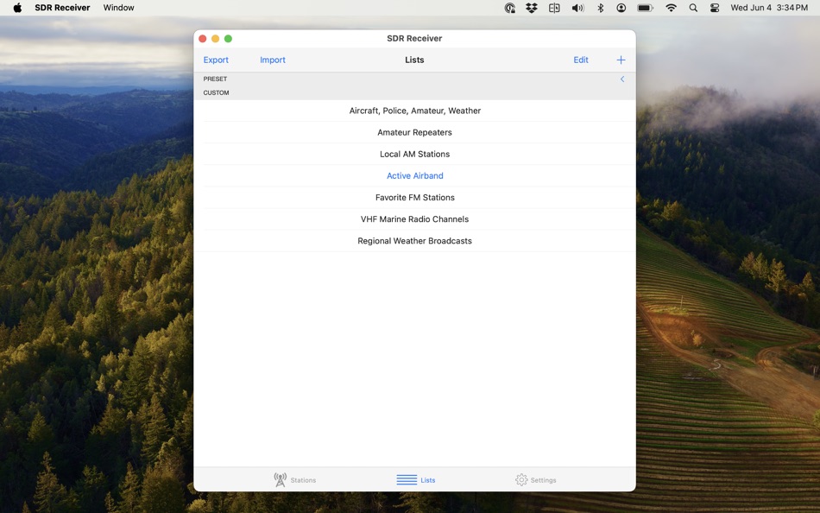820x513 pixels.
Task: Select the Active Airband list
Action: [x=414, y=176]
